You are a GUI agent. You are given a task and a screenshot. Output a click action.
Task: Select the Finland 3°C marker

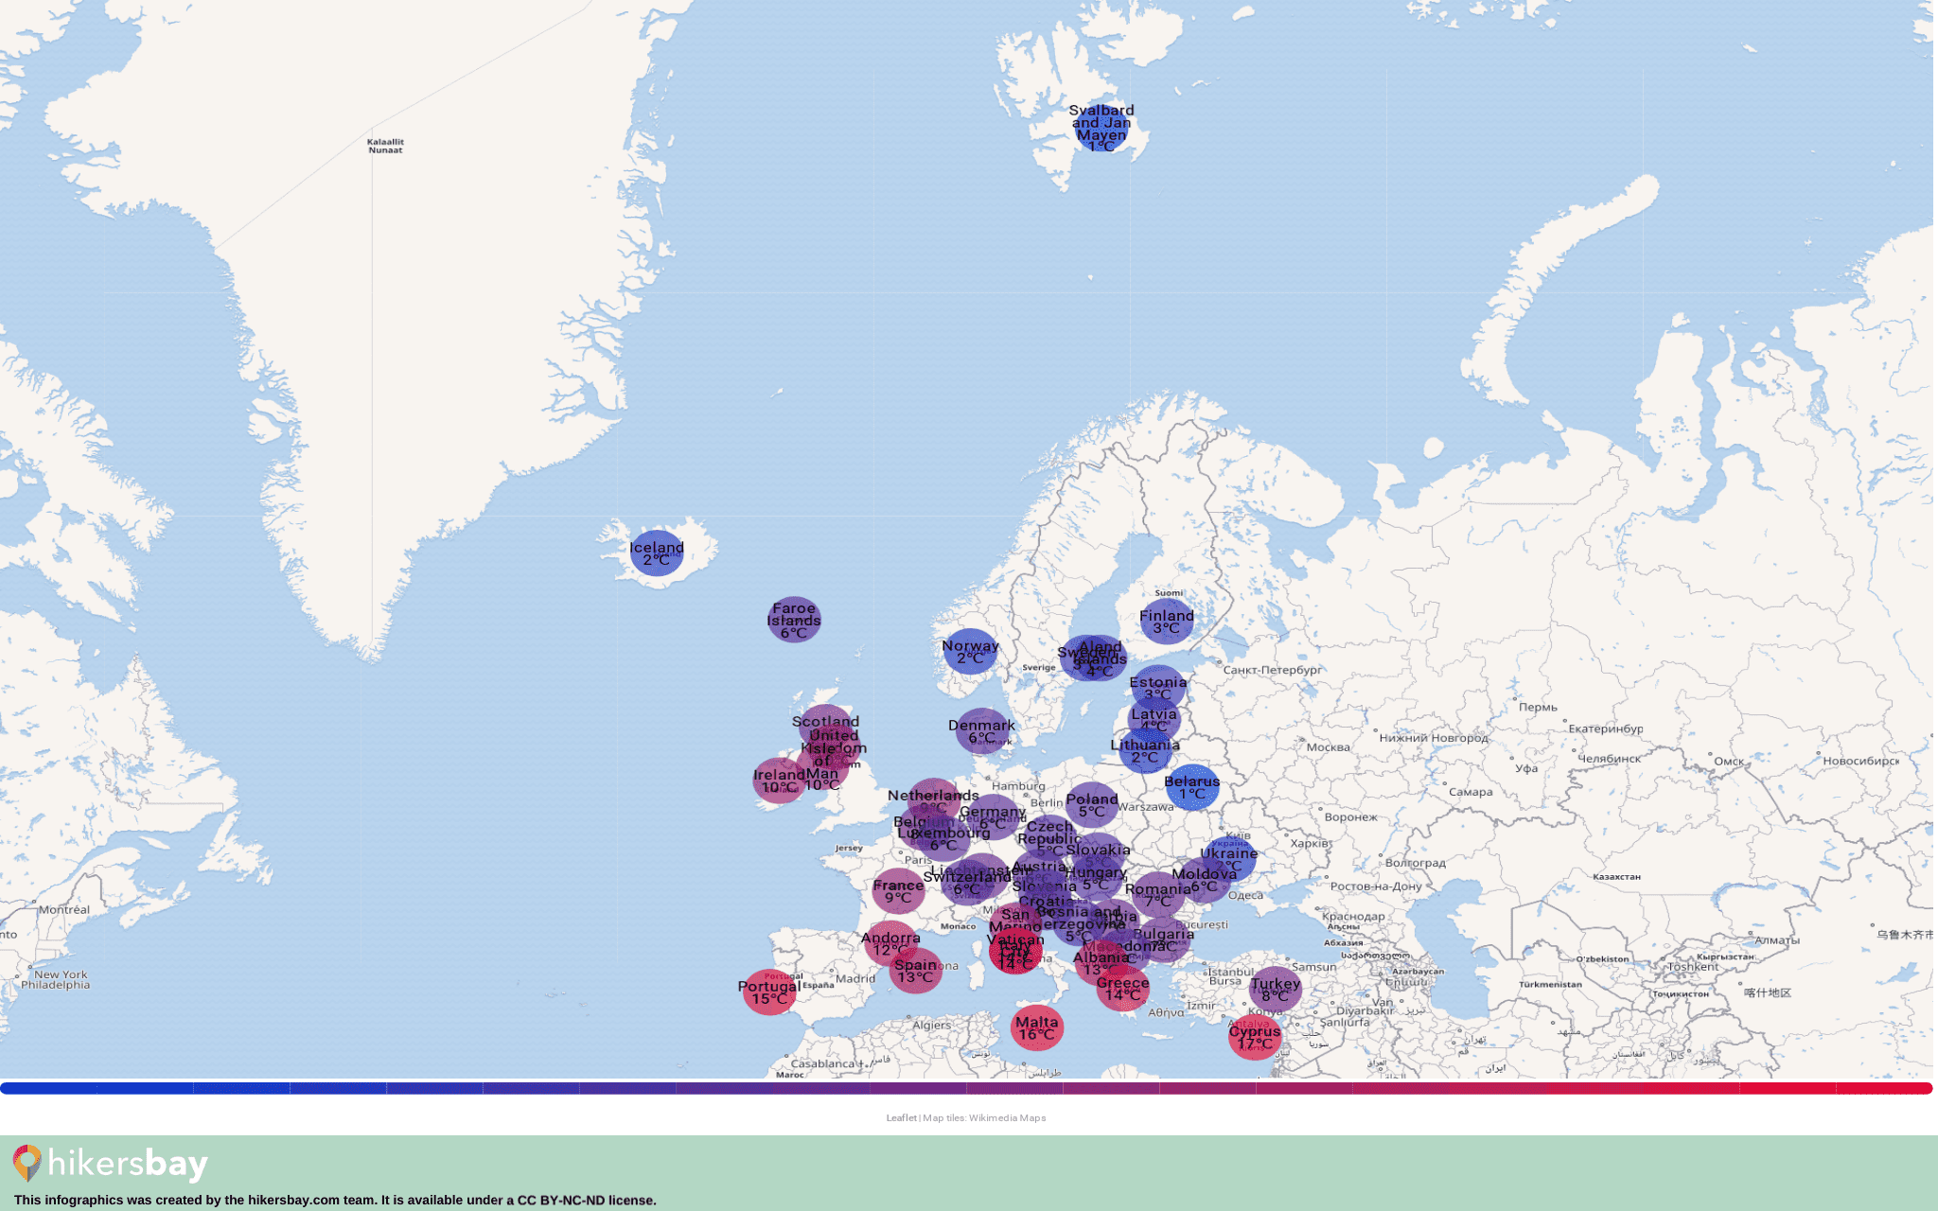pos(1167,622)
